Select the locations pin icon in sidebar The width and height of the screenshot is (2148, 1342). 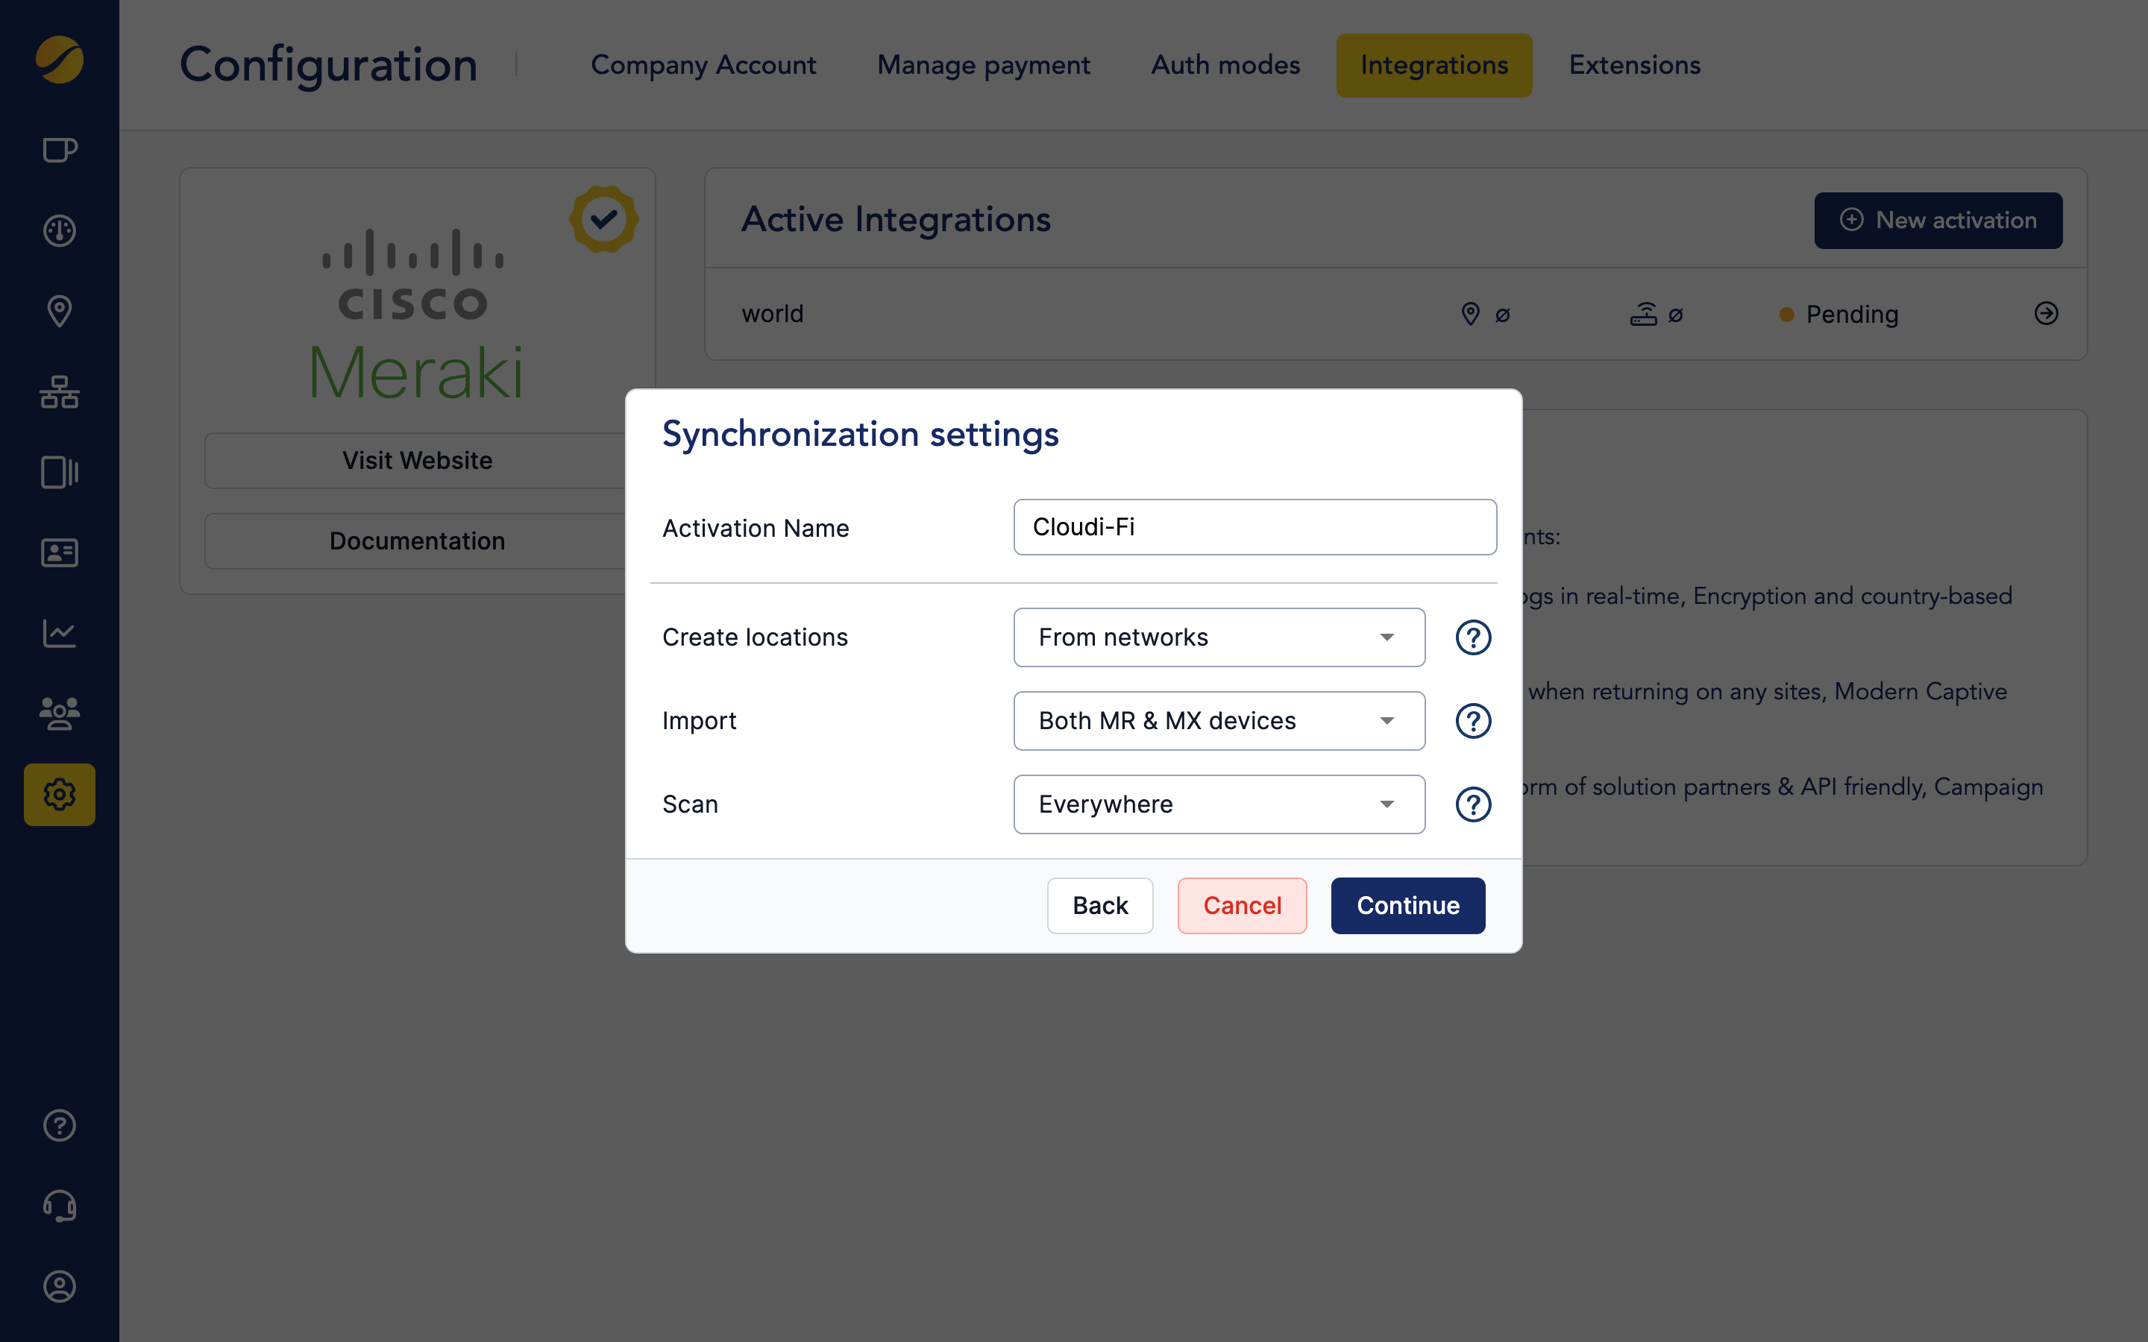[x=59, y=311]
